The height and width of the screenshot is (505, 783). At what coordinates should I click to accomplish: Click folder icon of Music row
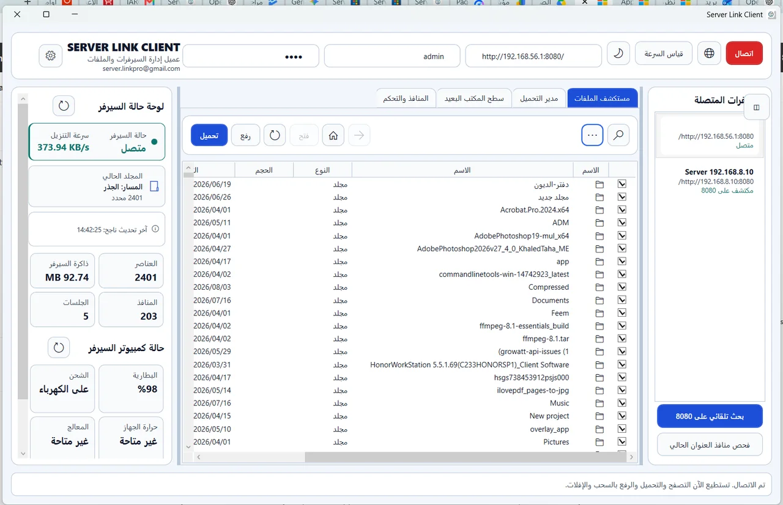tap(599, 404)
